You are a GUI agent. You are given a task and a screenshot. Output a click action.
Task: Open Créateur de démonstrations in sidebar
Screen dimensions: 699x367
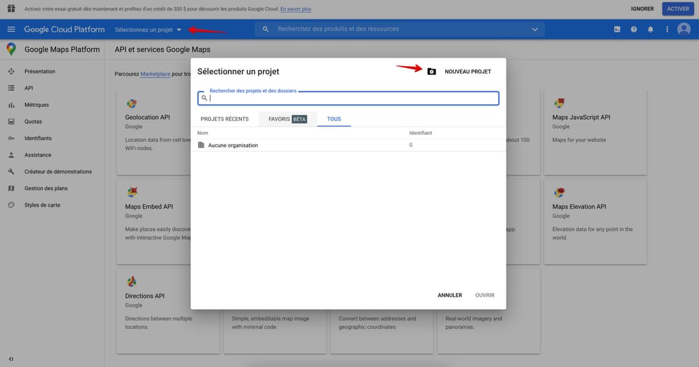tap(58, 172)
